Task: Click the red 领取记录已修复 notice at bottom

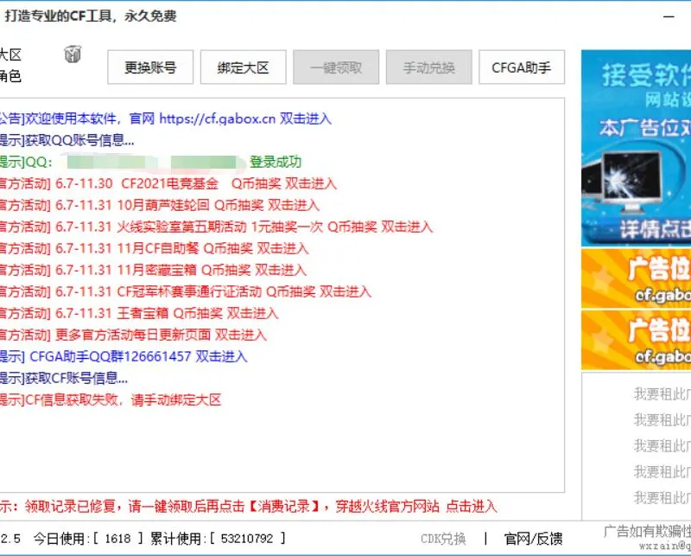Action: point(249,506)
